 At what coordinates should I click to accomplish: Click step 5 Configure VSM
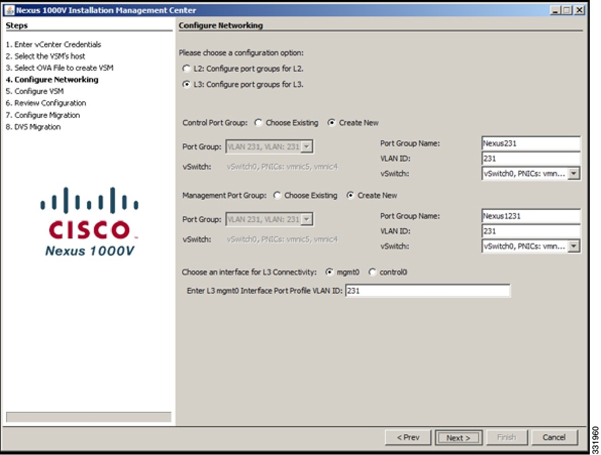point(35,91)
